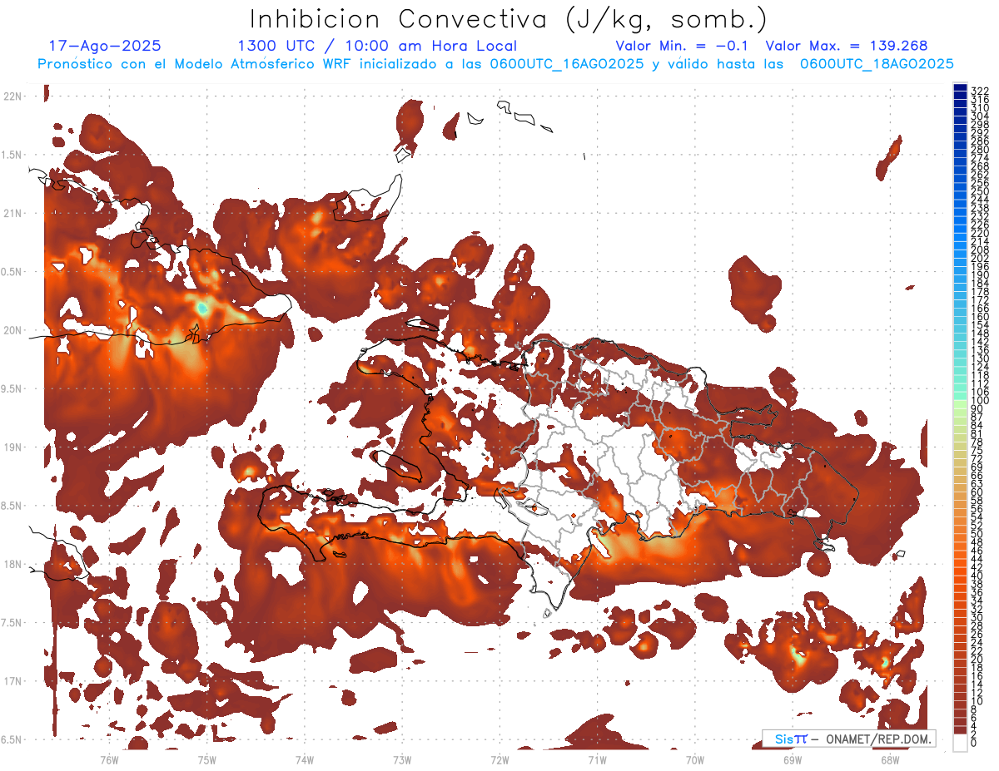The height and width of the screenshot is (771, 999).
Task: Click the '19N' latitude label
Action: [13, 447]
